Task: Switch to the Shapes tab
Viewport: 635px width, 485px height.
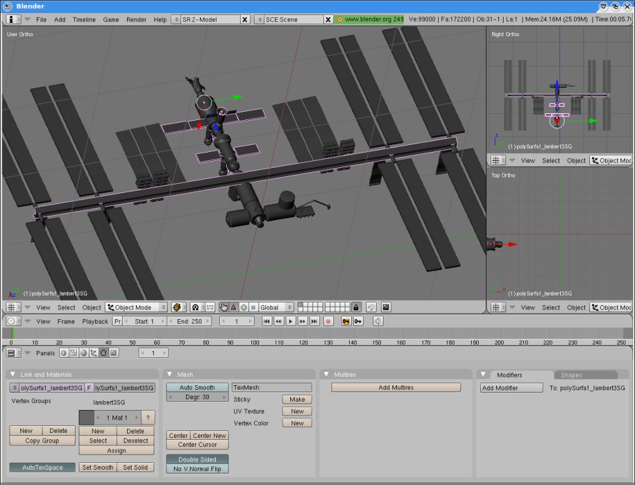Action: [x=571, y=375]
